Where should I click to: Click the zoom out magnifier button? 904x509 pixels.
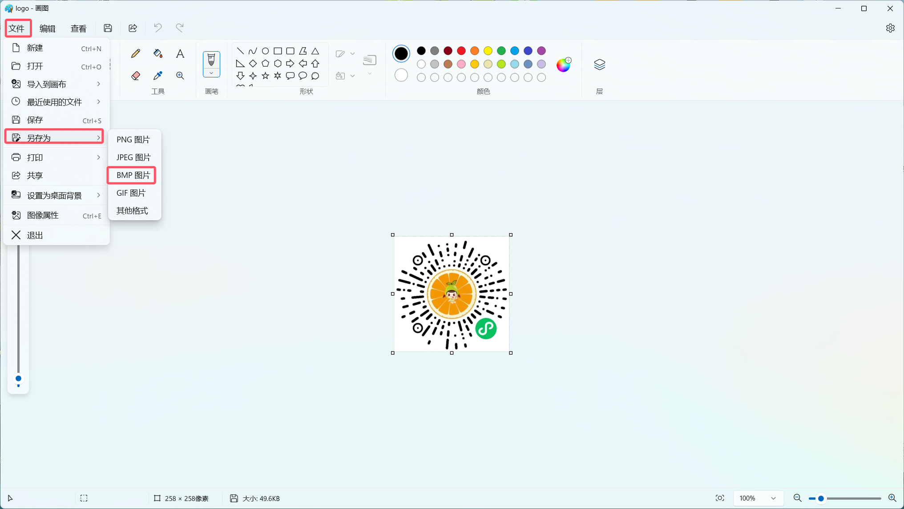pyautogui.click(x=798, y=498)
